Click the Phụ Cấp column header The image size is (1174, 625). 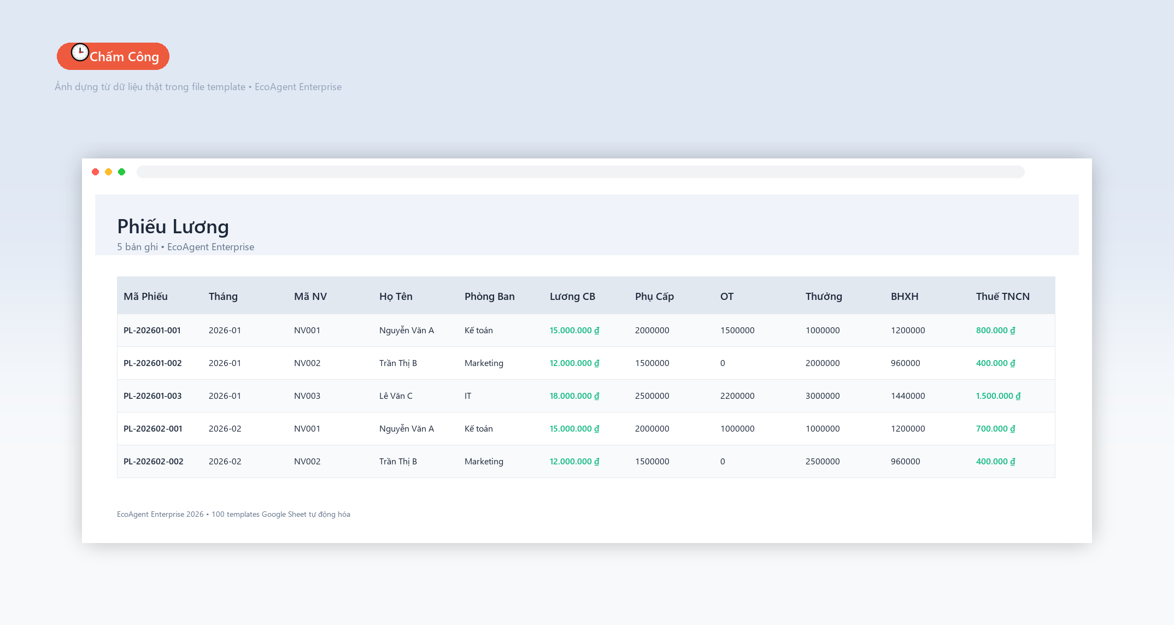coord(654,296)
